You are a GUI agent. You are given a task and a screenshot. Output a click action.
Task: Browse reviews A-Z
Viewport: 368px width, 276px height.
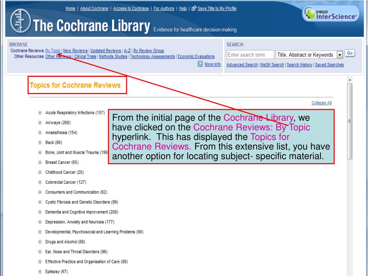click(127, 50)
